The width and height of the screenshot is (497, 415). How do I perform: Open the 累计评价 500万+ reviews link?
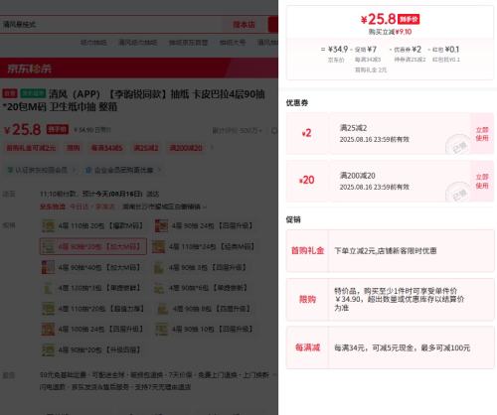pyautogui.click(x=237, y=131)
